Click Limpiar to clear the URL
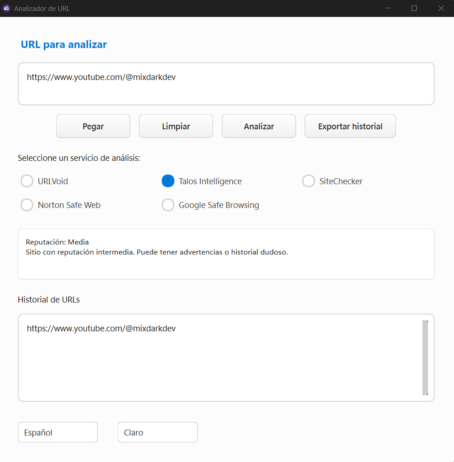 pyautogui.click(x=176, y=127)
